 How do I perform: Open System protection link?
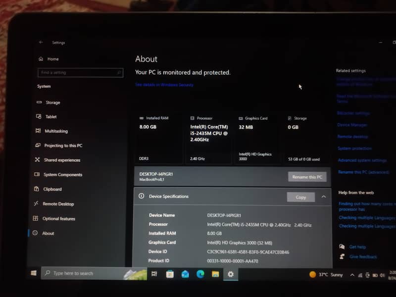(x=354, y=148)
